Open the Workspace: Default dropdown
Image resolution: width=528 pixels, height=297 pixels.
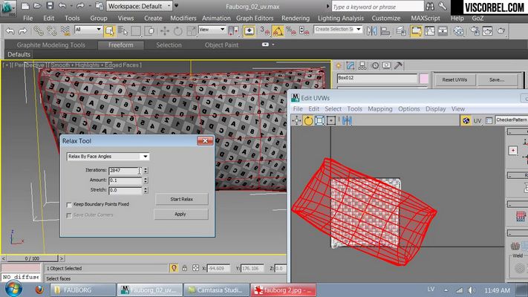tap(140, 6)
